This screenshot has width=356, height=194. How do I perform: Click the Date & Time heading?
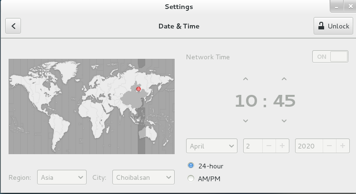(x=179, y=26)
